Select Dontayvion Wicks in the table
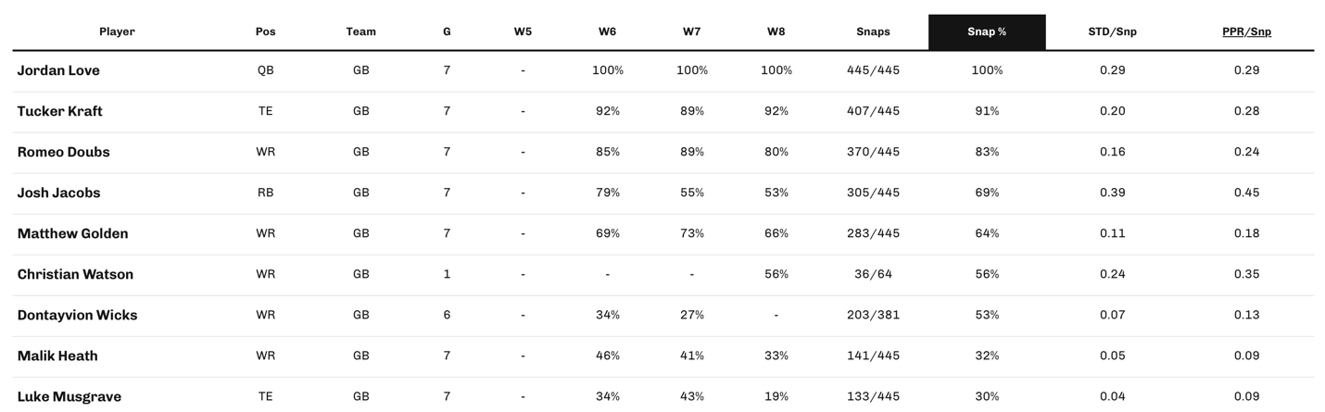Image resolution: width=1325 pixels, height=412 pixels. click(x=77, y=315)
